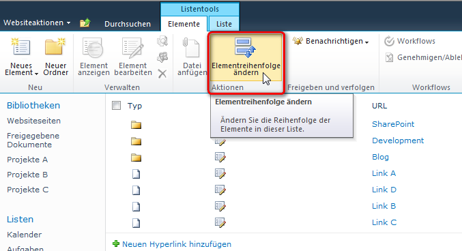The height and width of the screenshot is (251, 462).
Task: Click the Element anzeigen ribbon button
Action: (93, 57)
